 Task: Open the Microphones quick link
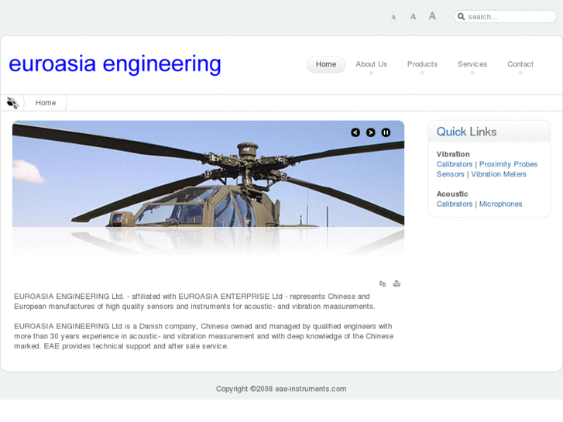500,204
